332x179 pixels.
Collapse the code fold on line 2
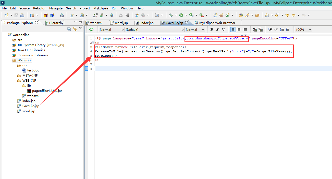[x=93, y=43]
